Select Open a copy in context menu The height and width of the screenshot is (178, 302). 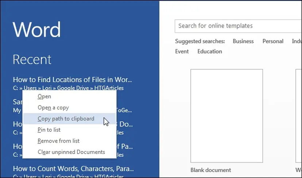click(x=53, y=108)
